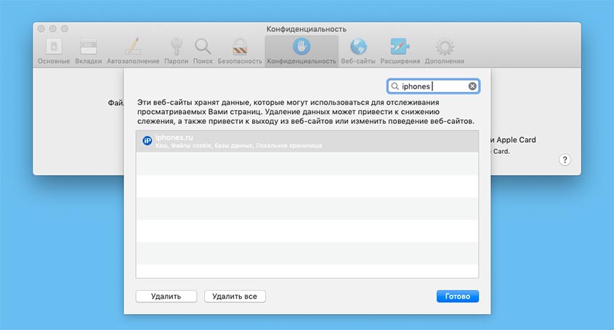Click into the iphones search field
The image size is (614, 330).
(434, 86)
